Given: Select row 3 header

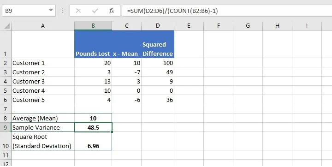Looking at the screenshot, I should coord(6,72).
